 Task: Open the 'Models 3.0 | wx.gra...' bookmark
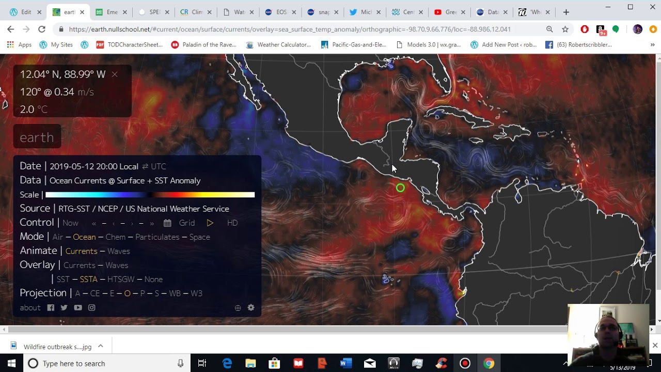click(x=428, y=45)
